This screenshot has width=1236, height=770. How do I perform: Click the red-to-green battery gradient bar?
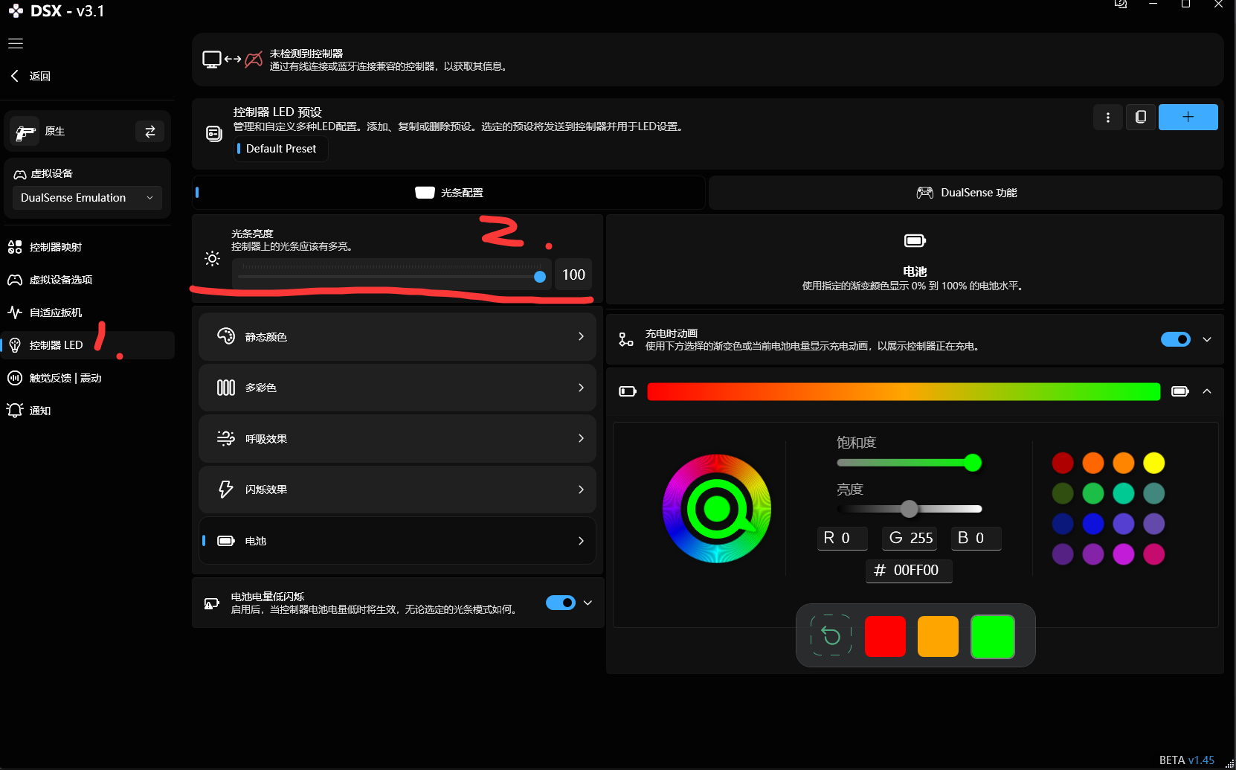tap(904, 391)
